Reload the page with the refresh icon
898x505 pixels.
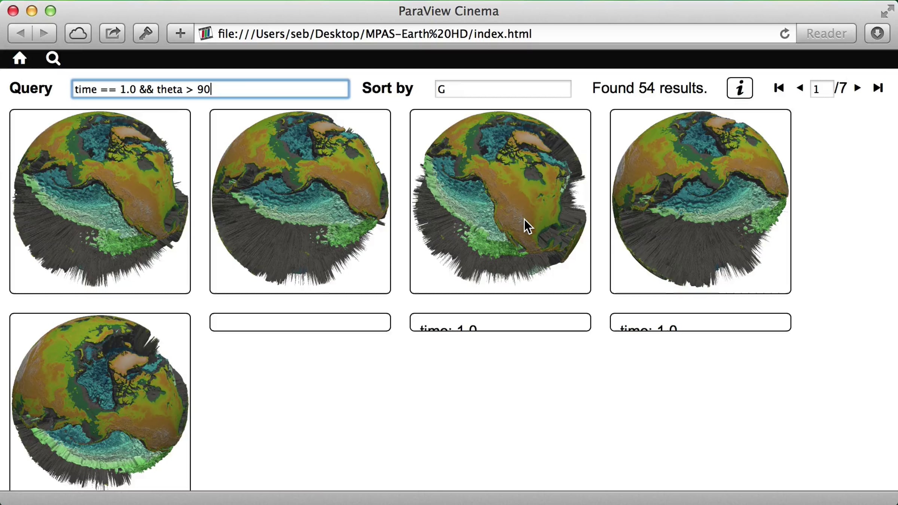pyautogui.click(x=785, y=34)
